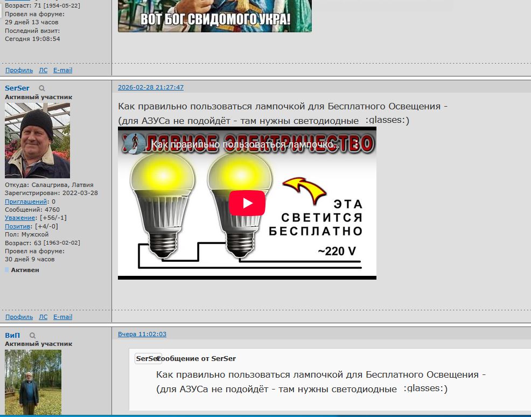531x417 pixels.
Task: Open SerSer's Позитив link
Action: (x=17, y=226)
